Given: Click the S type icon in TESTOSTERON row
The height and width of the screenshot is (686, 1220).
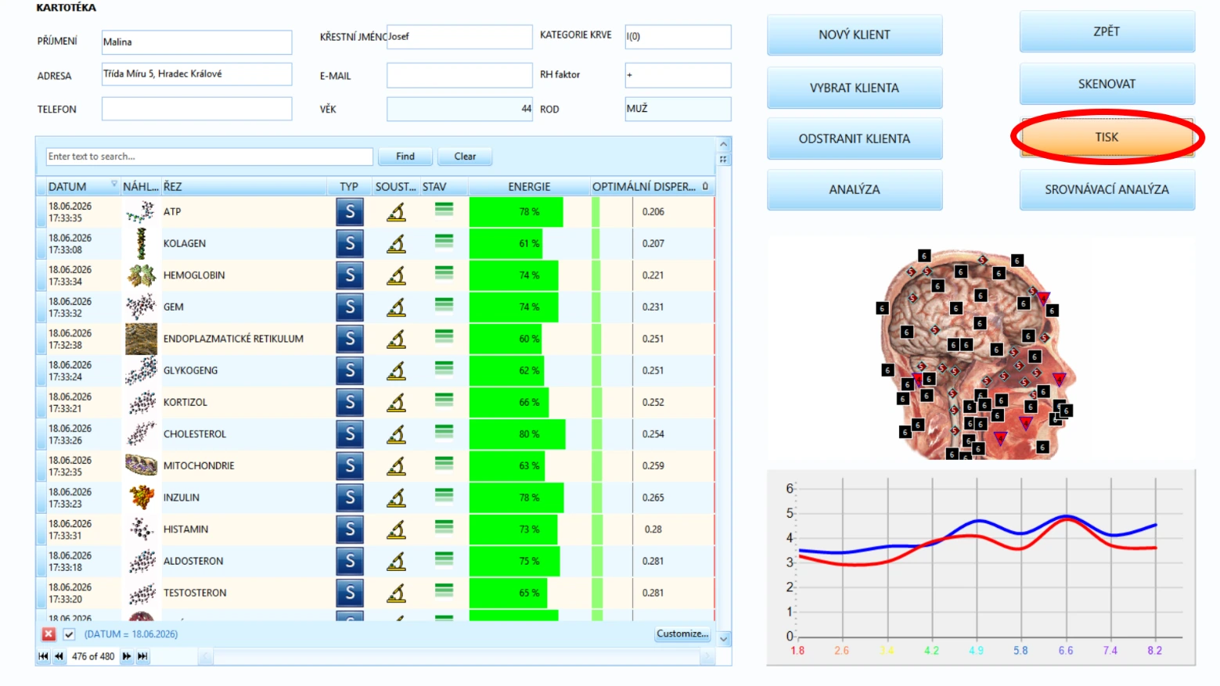Looking at the screenshot, I should pyautogui.click(x=350, y=593).
